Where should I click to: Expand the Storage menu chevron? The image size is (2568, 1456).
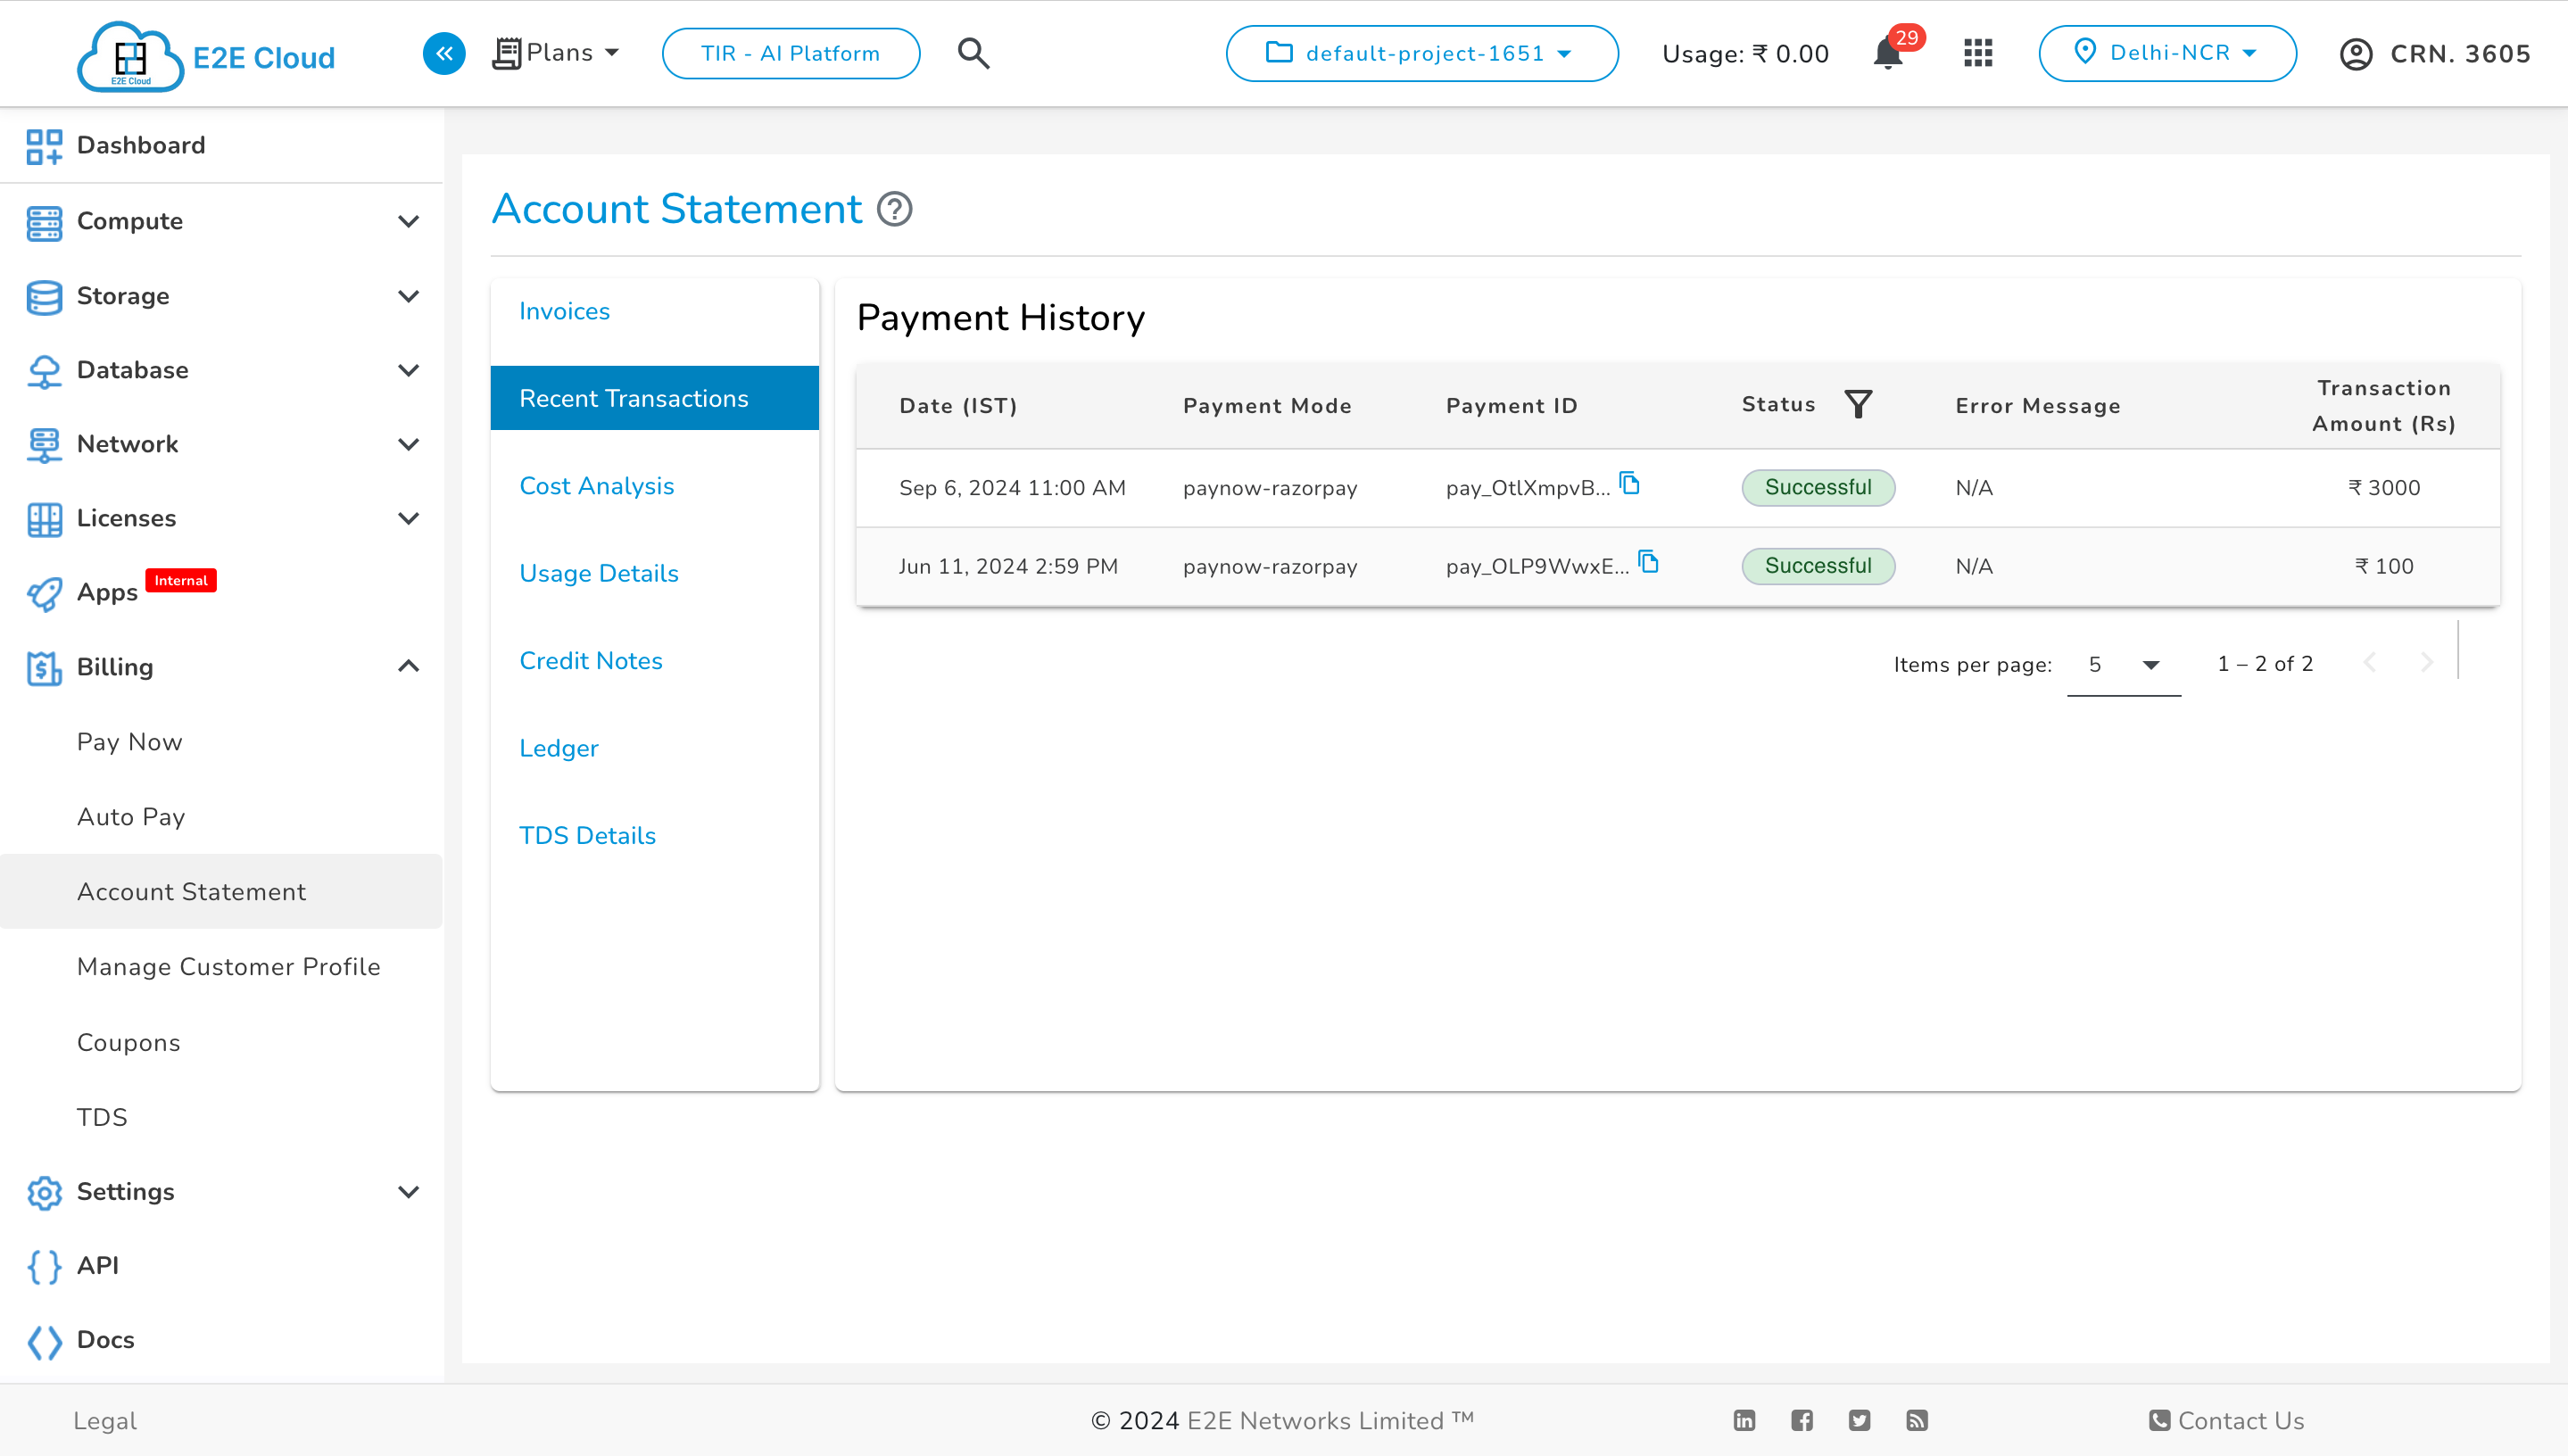tap(408, 296)
